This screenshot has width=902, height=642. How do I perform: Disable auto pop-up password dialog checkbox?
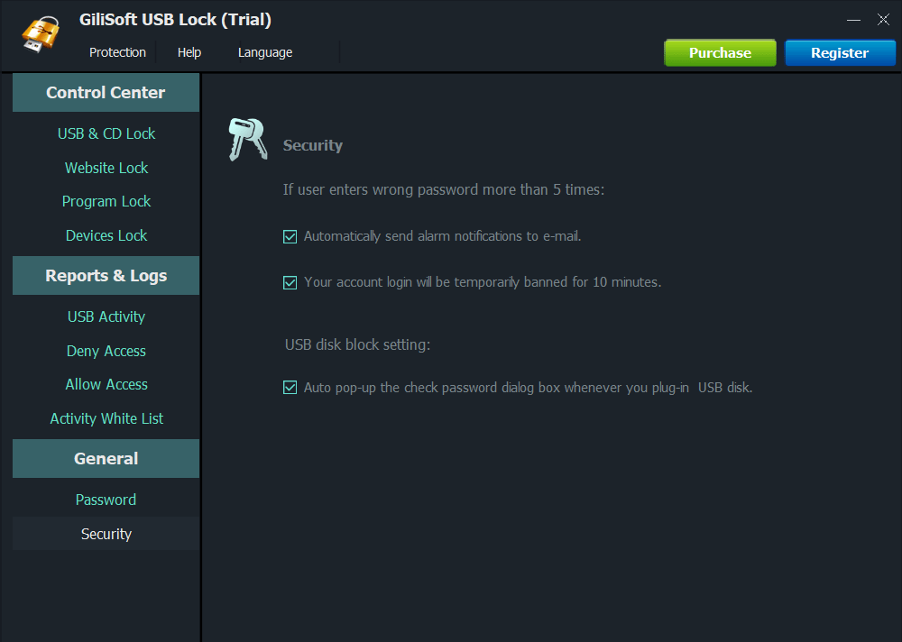pyautogui.click(x=290, y=388)
